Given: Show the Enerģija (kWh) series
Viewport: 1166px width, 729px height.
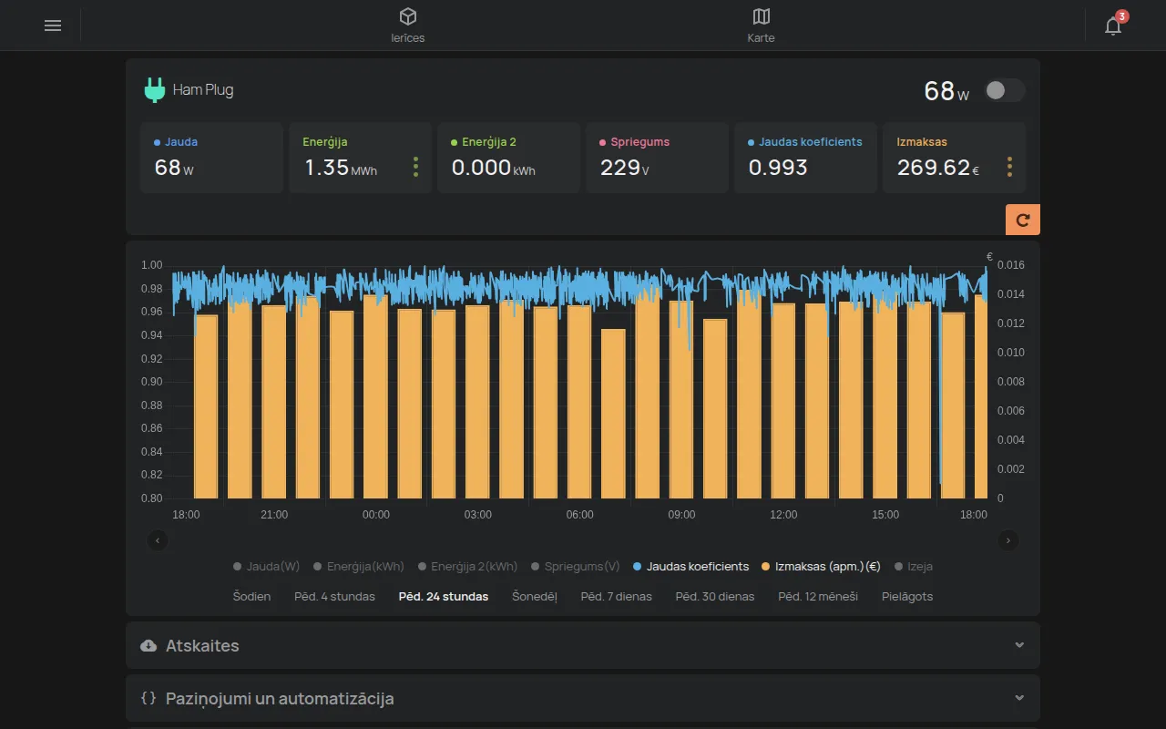Looking at the screenshot, I should point(359,567).
